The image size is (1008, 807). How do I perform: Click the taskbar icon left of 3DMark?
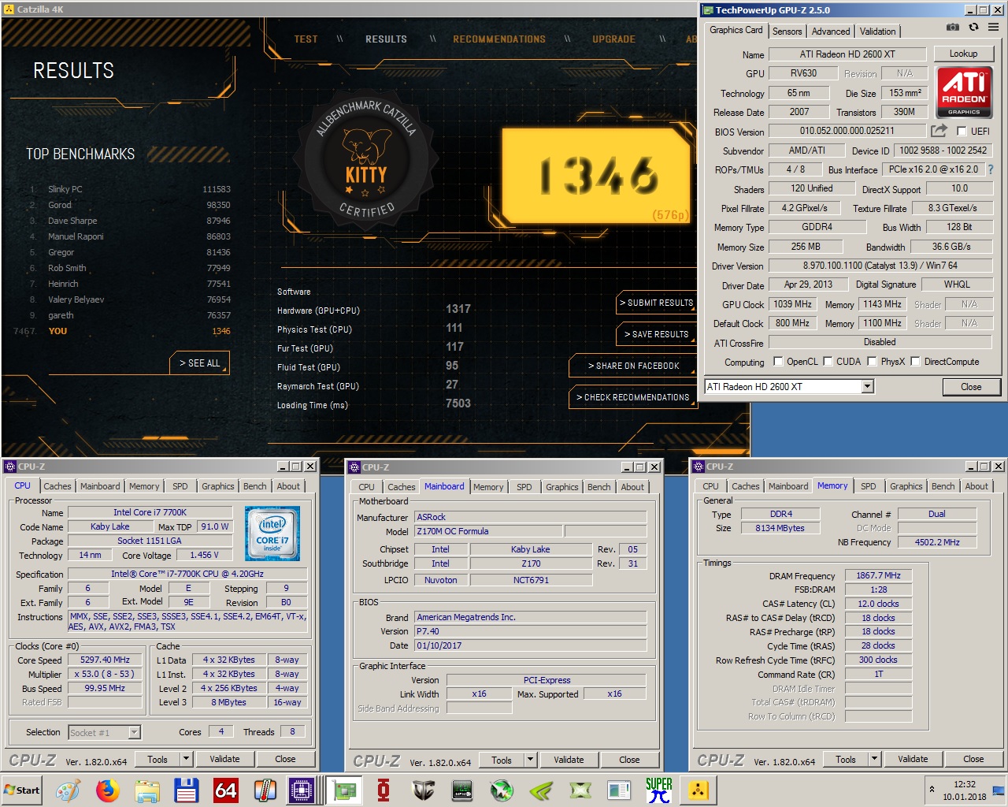[462, 790]
